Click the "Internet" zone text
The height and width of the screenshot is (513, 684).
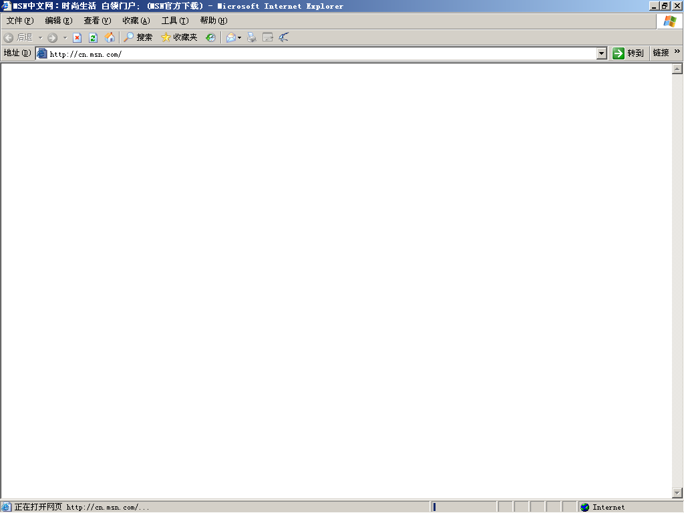609,508
